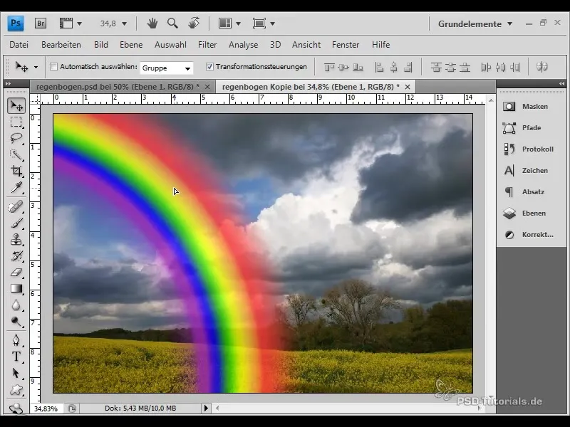Pick the Blur tool
The height and width of the screenshot is (427, 570).
click(16, 305)
